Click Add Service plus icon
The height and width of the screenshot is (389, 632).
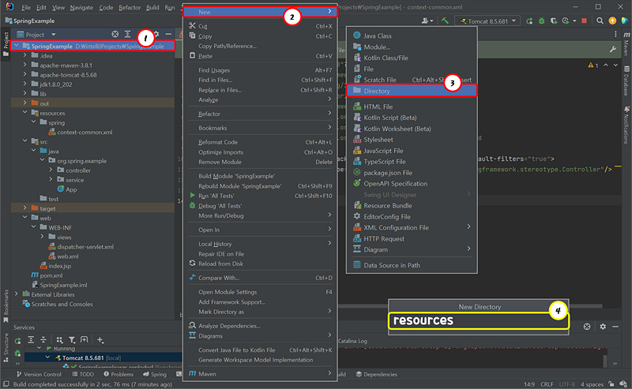(100, 340)
